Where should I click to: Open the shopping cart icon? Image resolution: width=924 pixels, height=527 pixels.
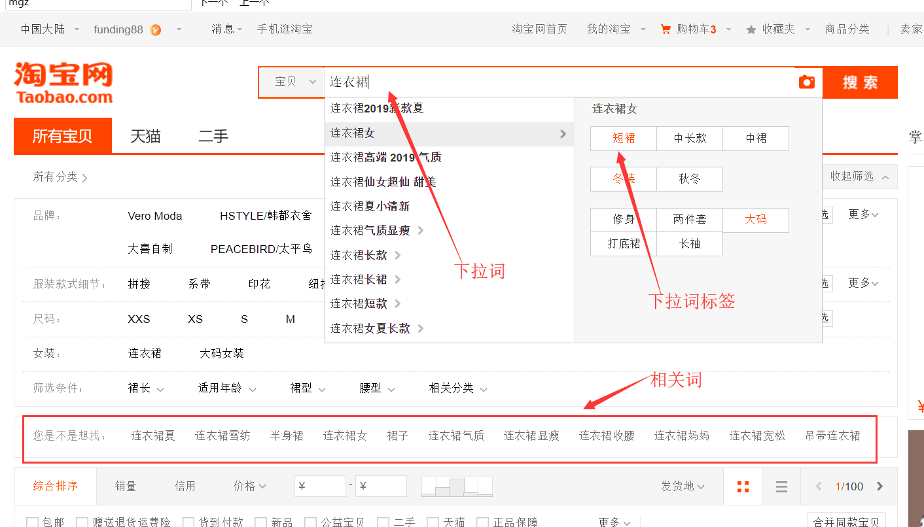click(x=666, y=29)
